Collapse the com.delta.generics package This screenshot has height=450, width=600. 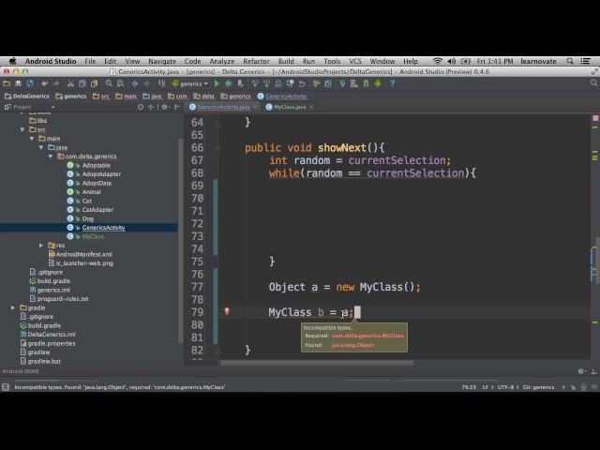click(x=50, y=157)
